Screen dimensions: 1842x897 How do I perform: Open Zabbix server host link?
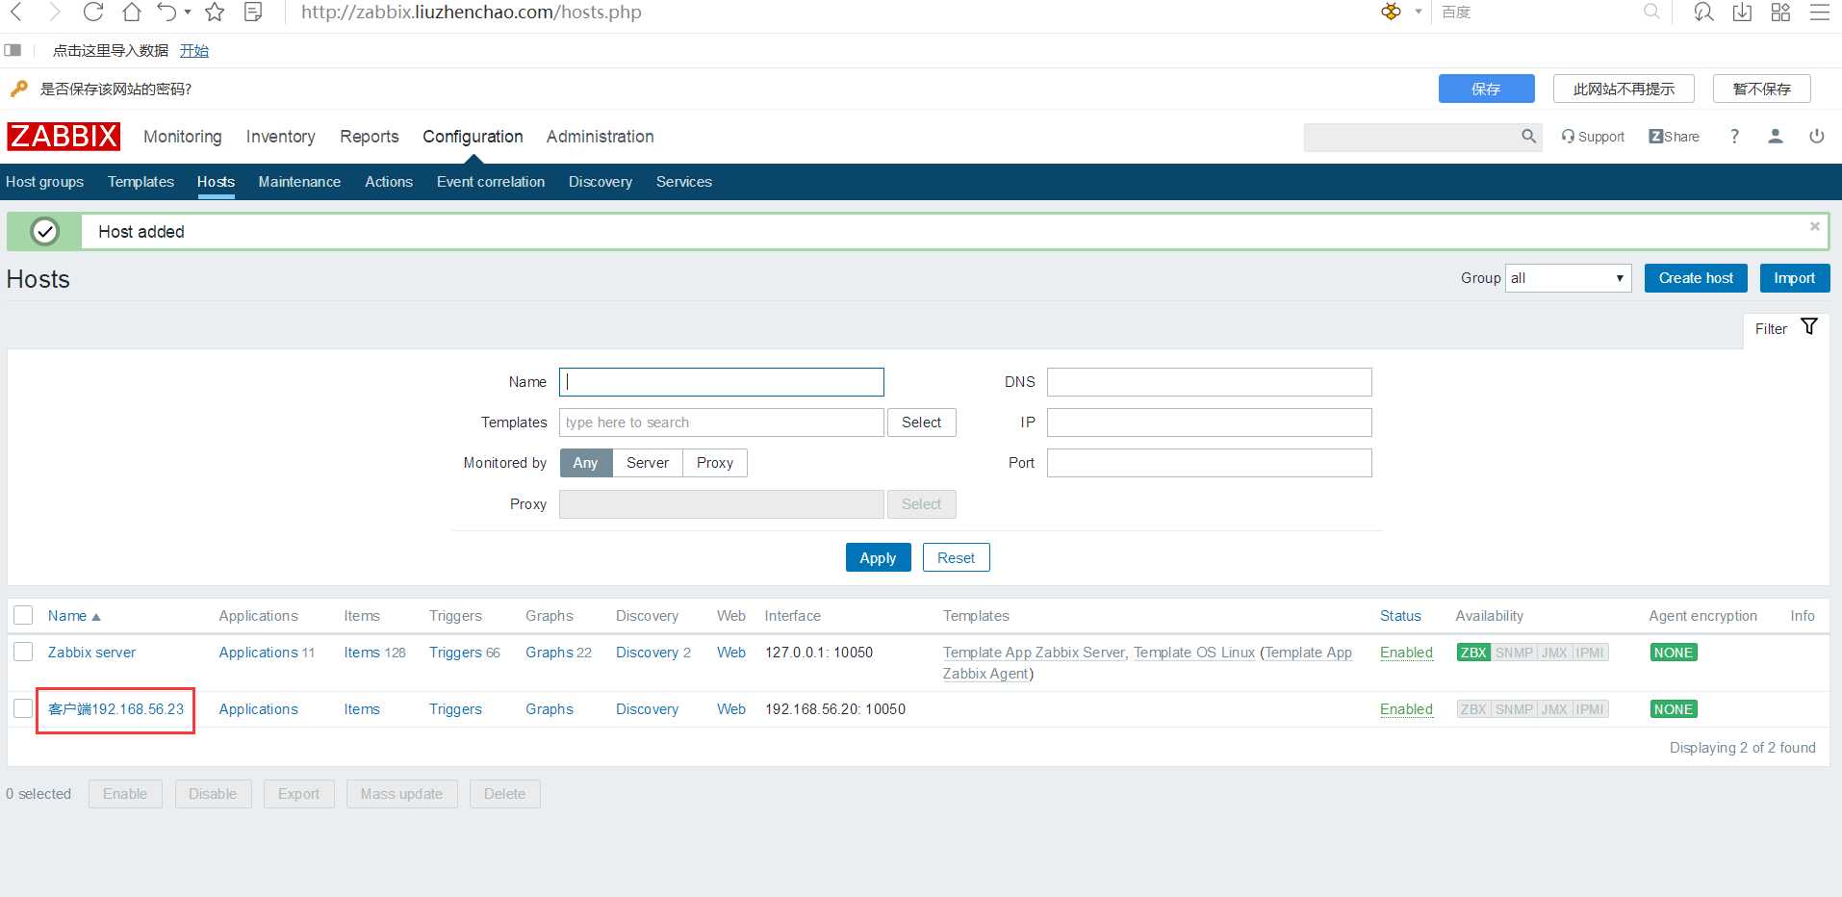pyautogui.click(x=91, y=653)
